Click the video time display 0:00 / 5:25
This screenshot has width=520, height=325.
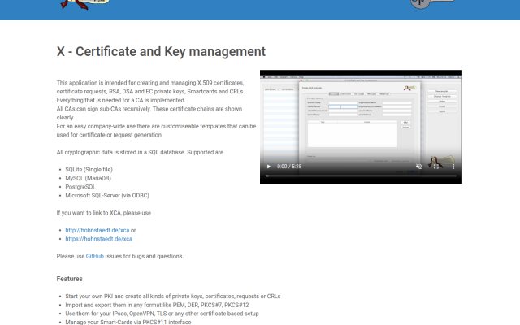pyautogui.click(x=289, y=167)
